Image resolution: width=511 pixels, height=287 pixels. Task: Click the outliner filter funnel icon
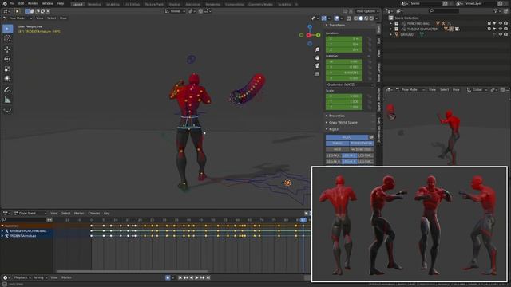(x=496, y=11)
